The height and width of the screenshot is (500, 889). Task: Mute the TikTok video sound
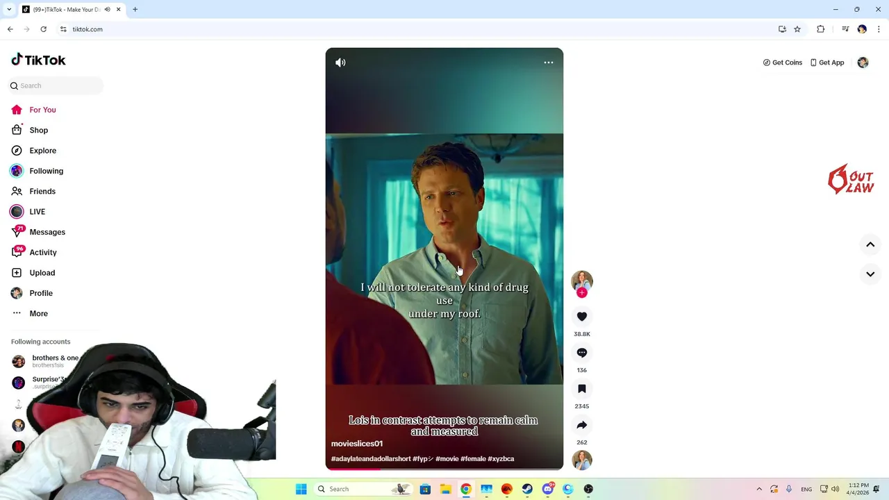pos(340,62)
